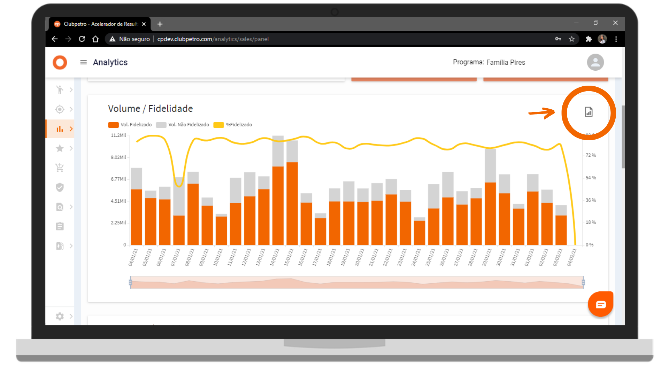The width and height of the screenshot is (669, 376).
Task: Click the clipboard sidebar icon
Action: 60,226
